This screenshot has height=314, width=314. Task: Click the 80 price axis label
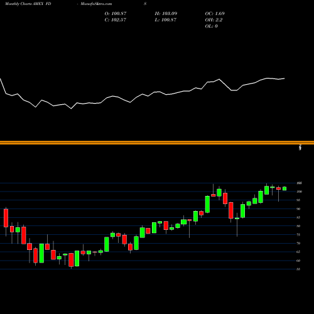298,226
